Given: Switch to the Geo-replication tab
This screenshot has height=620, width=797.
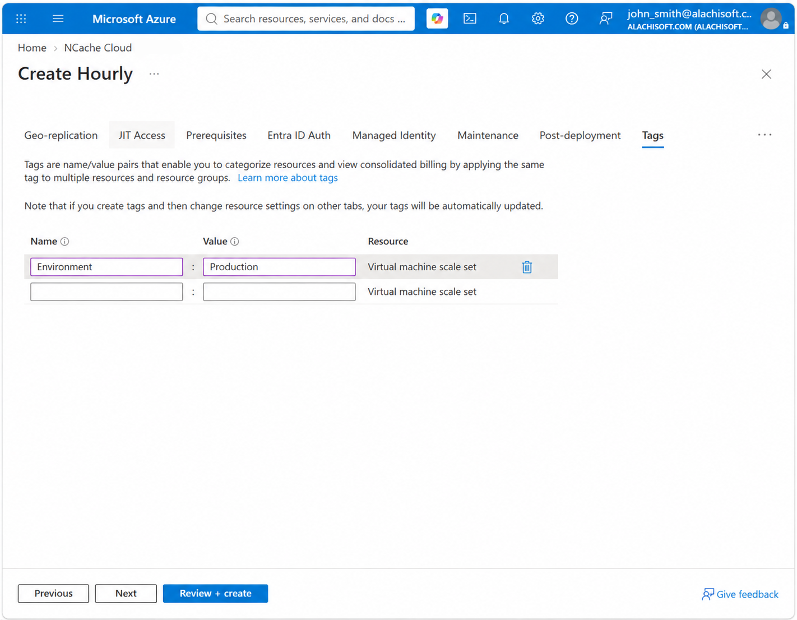Looking at the screenshot, I should [61, 135].
